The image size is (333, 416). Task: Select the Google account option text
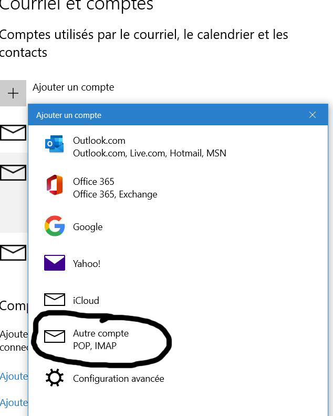pyautogui.click(x=88, y=227)
